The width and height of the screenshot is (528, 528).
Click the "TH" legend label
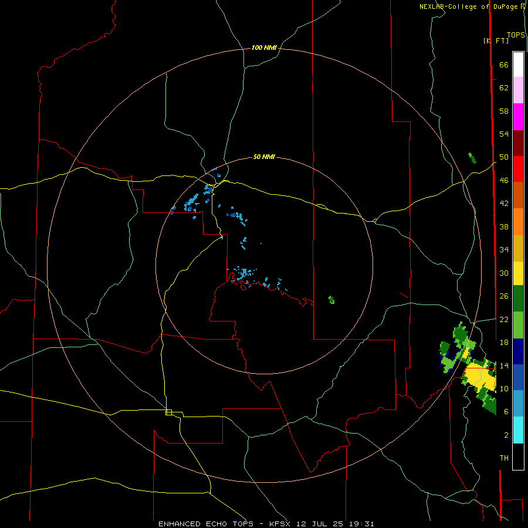(504, 458)
